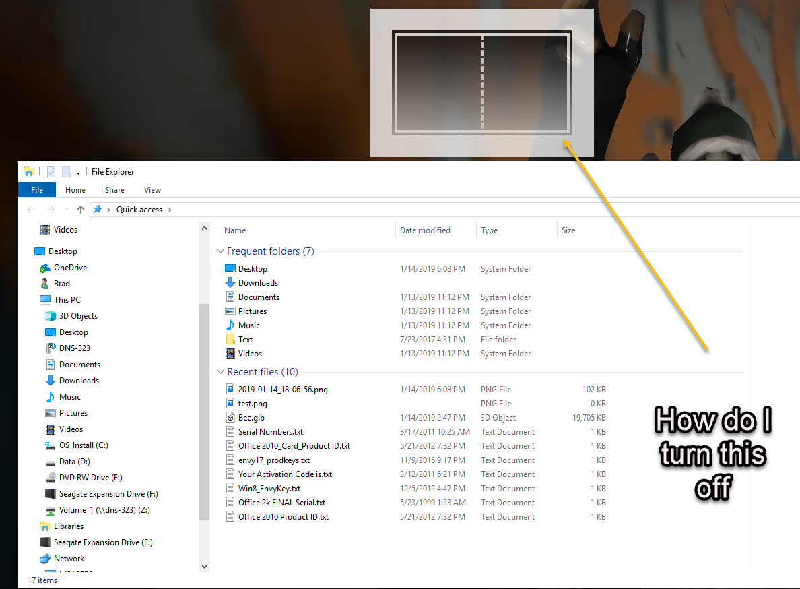Click the Properties checkmark icon in quick access toolbar
The width and height of the screenshot is (800, 589).
[51, 171]
